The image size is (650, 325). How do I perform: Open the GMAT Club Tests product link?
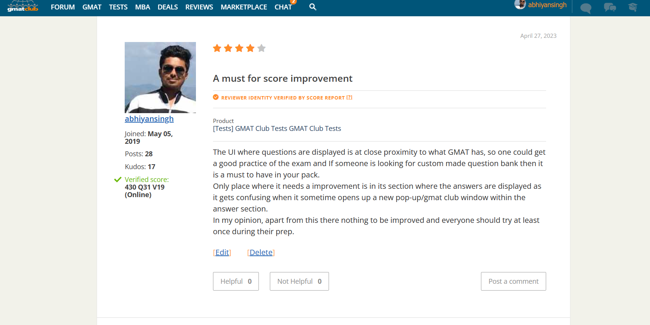coord(277,129)
